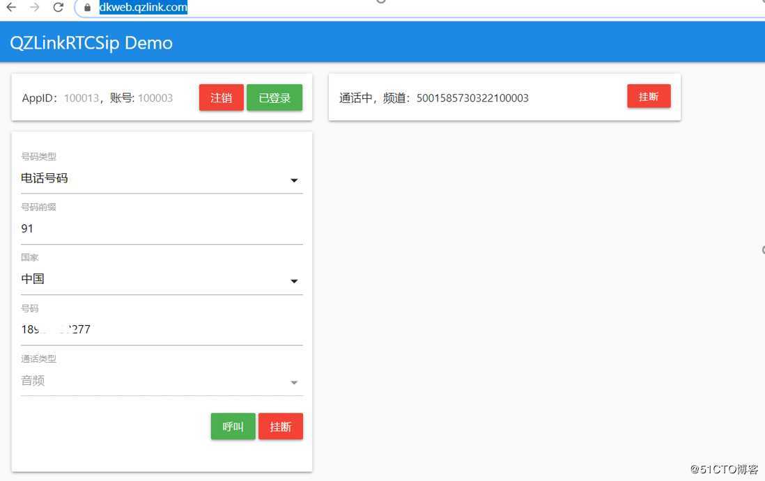765x481 pixels.
Task: Open the 号码类型 dropdown showing 电话号码
Action: point(162,179)
